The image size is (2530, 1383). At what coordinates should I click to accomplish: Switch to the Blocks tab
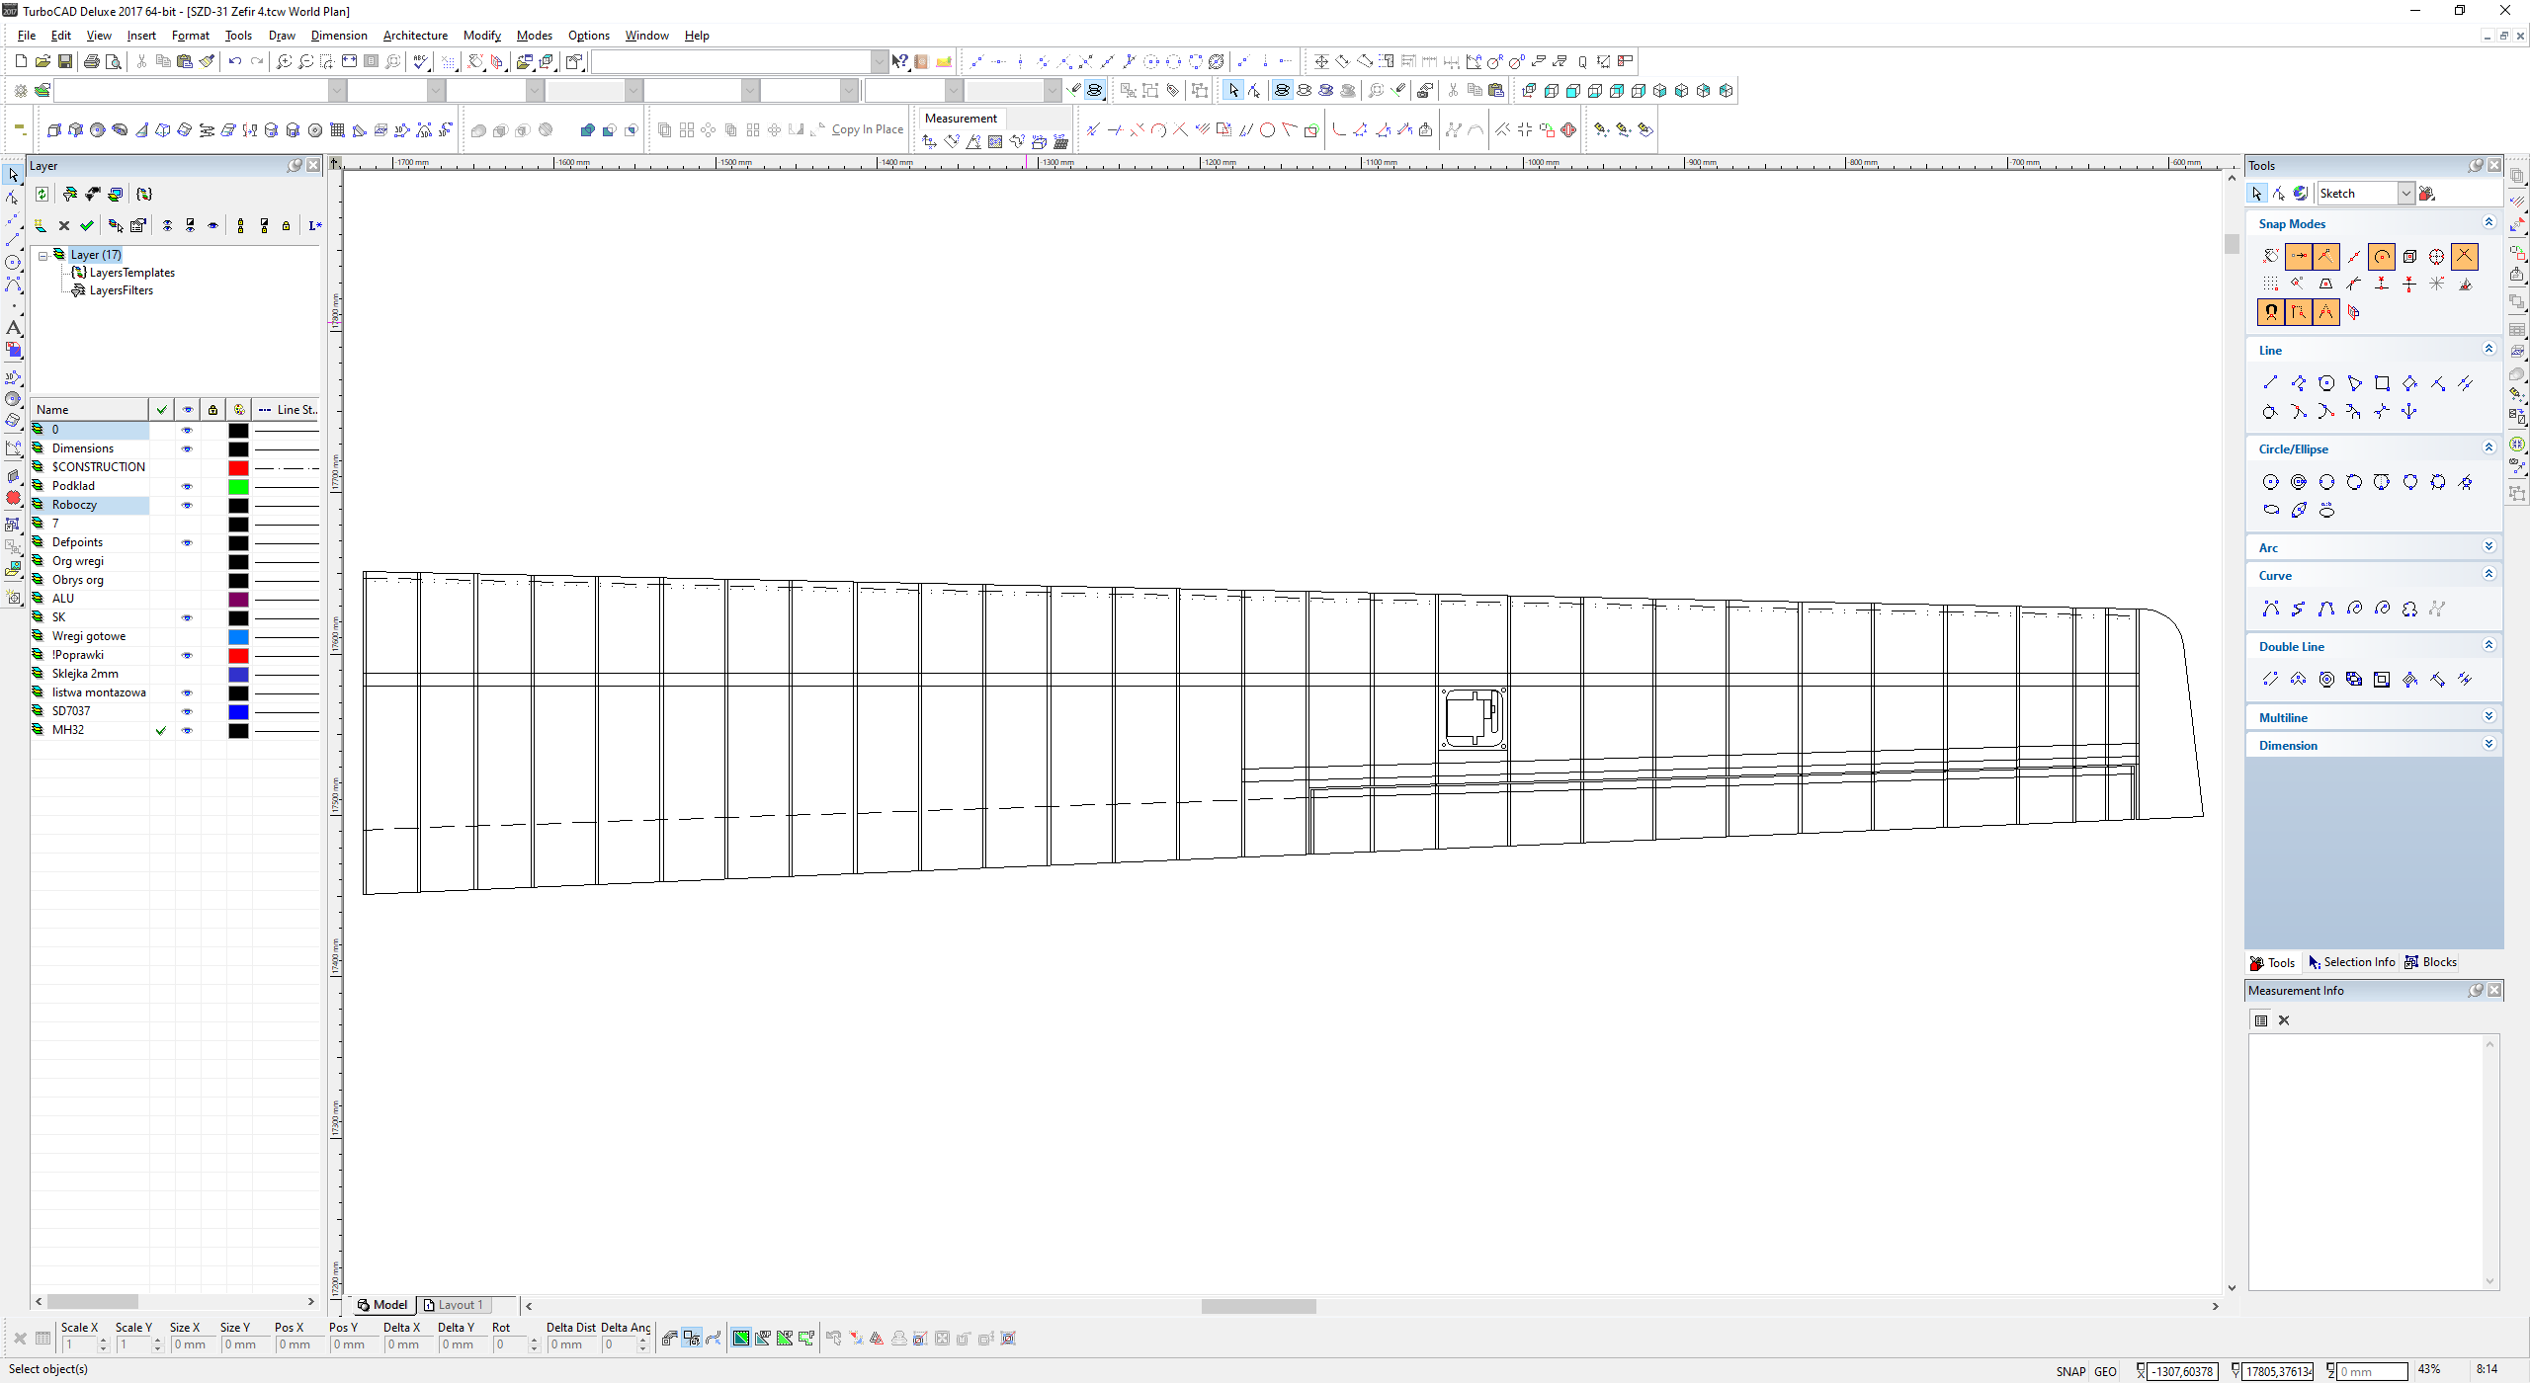pos(2431,962)
